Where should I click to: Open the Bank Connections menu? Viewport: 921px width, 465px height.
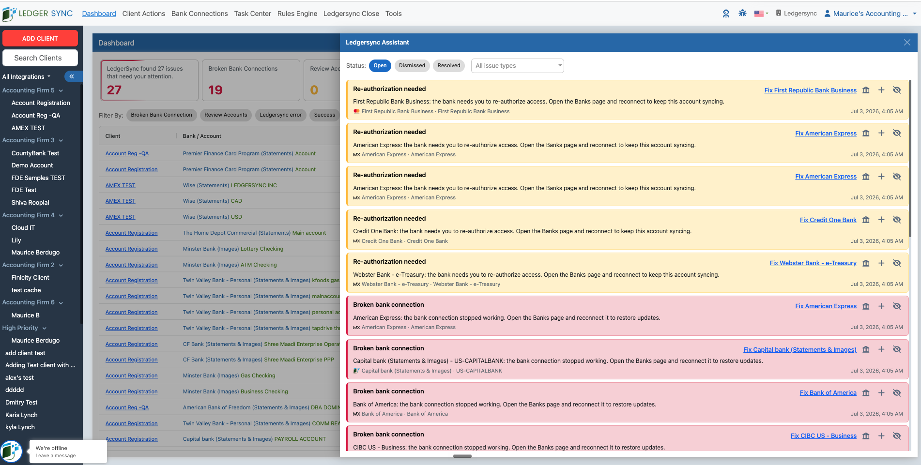(x=200, y=14)
